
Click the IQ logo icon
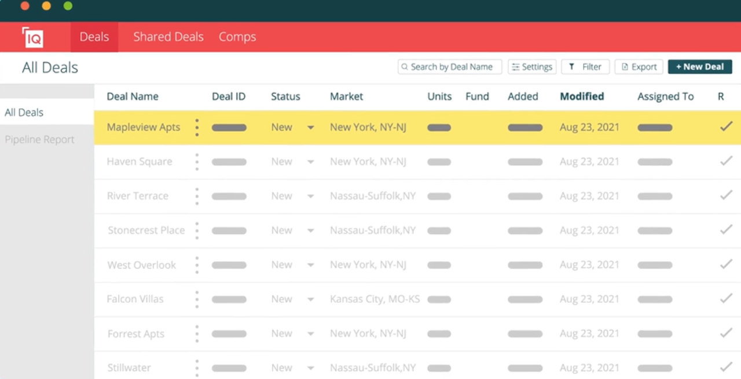(32, 37)
